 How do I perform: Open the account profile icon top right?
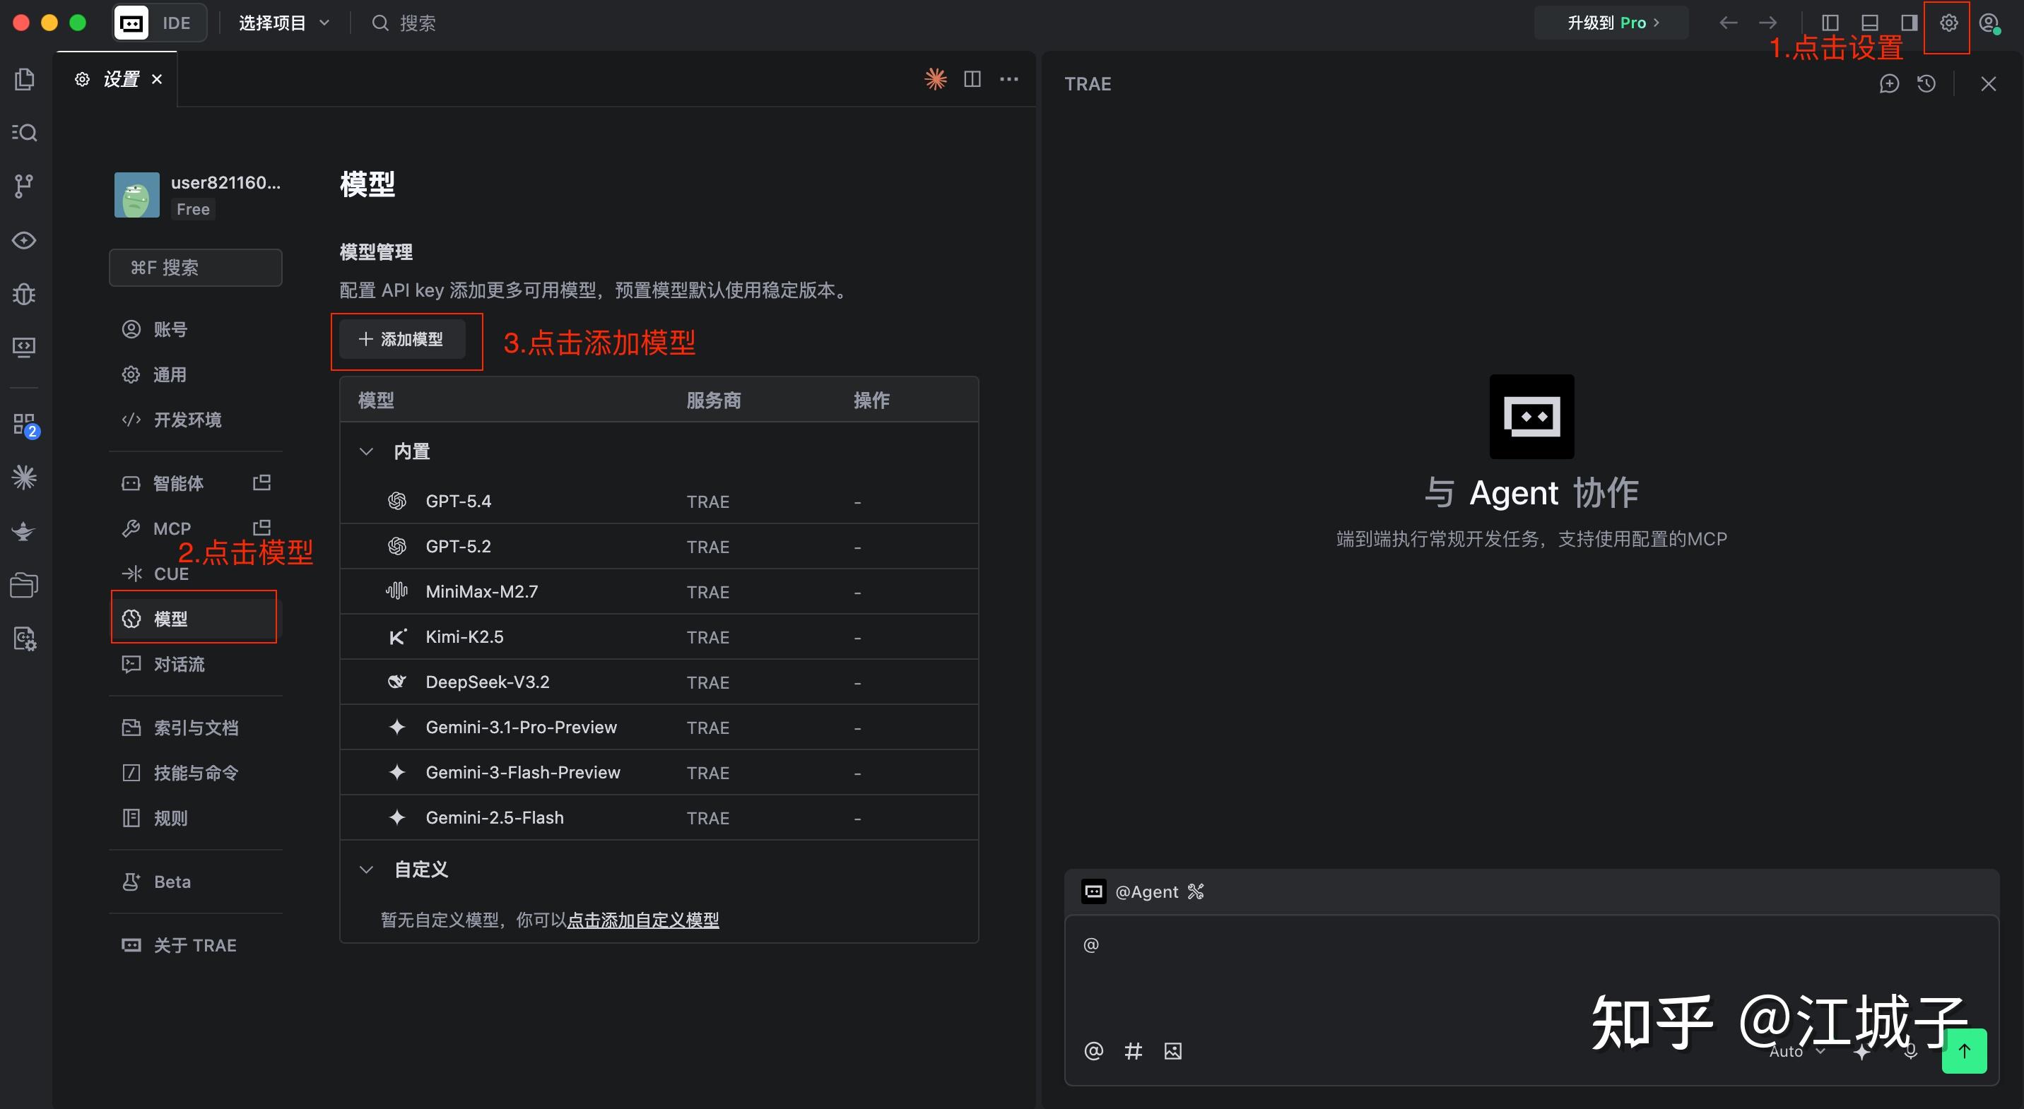(x=1989, y=23)
